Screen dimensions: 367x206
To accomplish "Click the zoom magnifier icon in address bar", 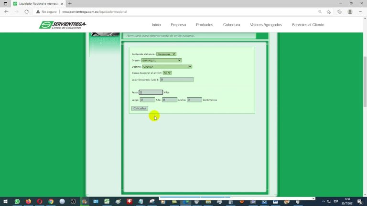I will point(320,11).
